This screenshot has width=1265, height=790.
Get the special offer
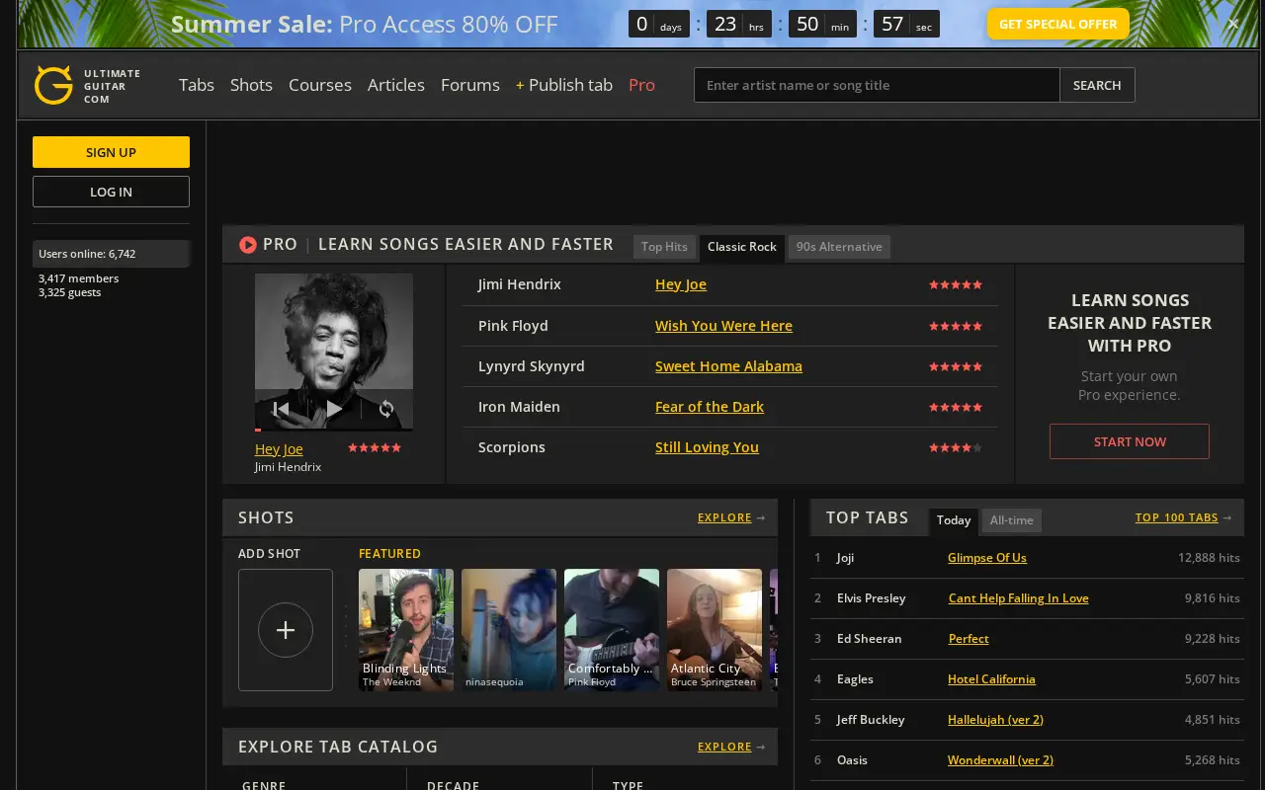click(x=1057, y=24)
